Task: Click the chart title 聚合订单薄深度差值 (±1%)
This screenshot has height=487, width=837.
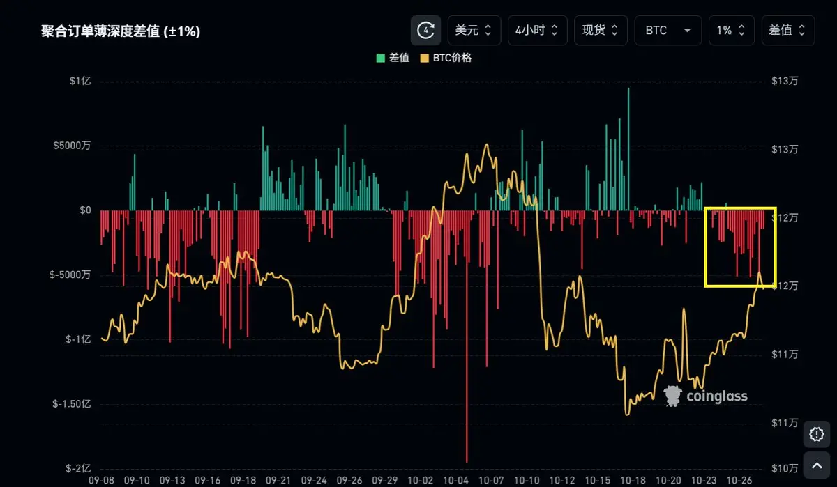Action: pos(121,31)
